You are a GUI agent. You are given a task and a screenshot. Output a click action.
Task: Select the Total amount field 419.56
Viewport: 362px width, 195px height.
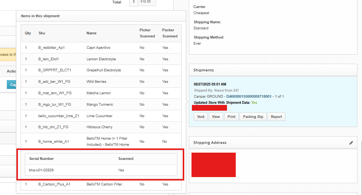click(x=147, y=2)
